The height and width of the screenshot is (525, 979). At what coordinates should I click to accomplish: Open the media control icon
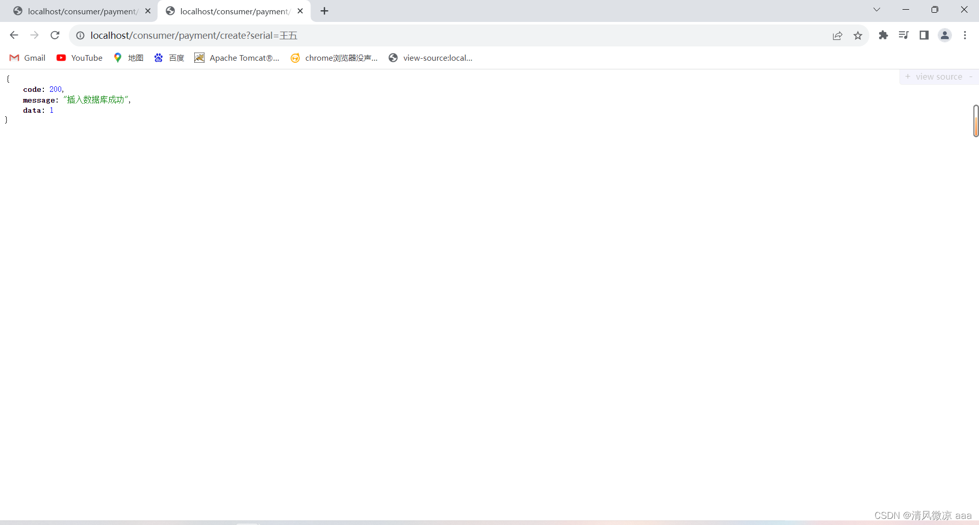[904, 35]
